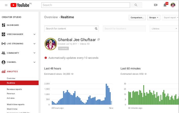The image size is (179, 113).
Task: Click 'Created: Jul 10, 2017' text
Action: [68, 44]
